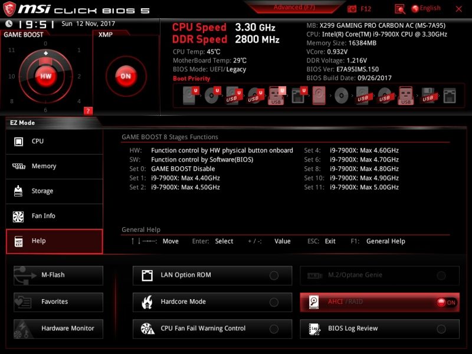472x354 pixels.
Task: Click the Set 4 Max 4.60GHz line
Action: 351,150
